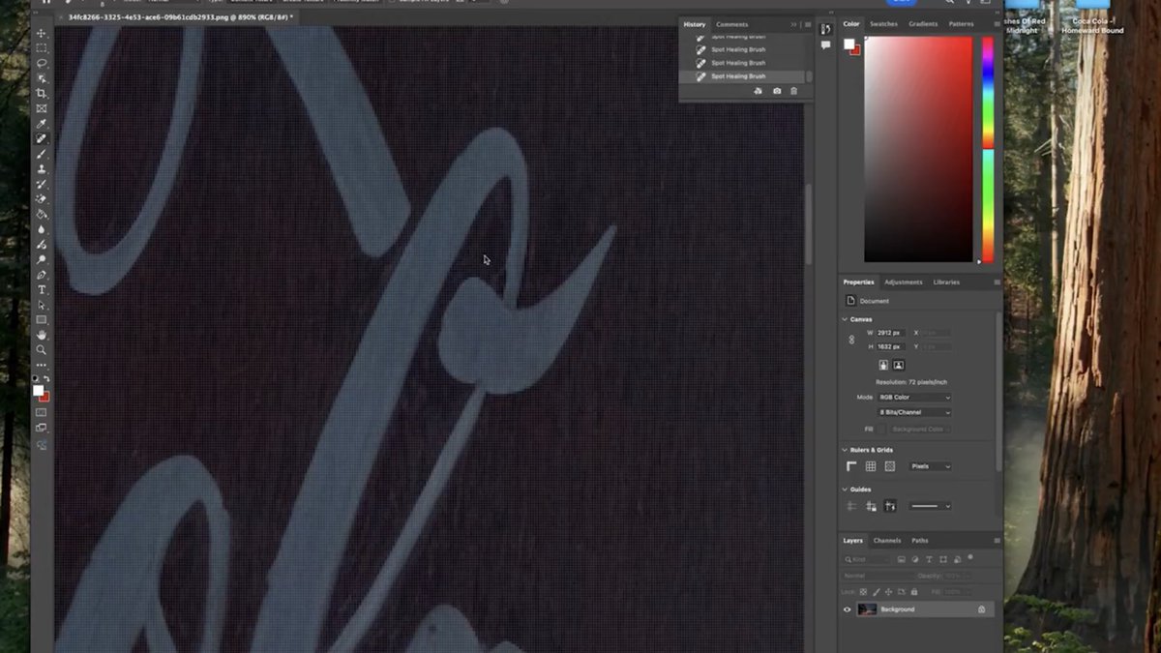The height and width of the screenshot is (653, 1161).
Task: Select the Hand tool
Action: tap(42, 335)
